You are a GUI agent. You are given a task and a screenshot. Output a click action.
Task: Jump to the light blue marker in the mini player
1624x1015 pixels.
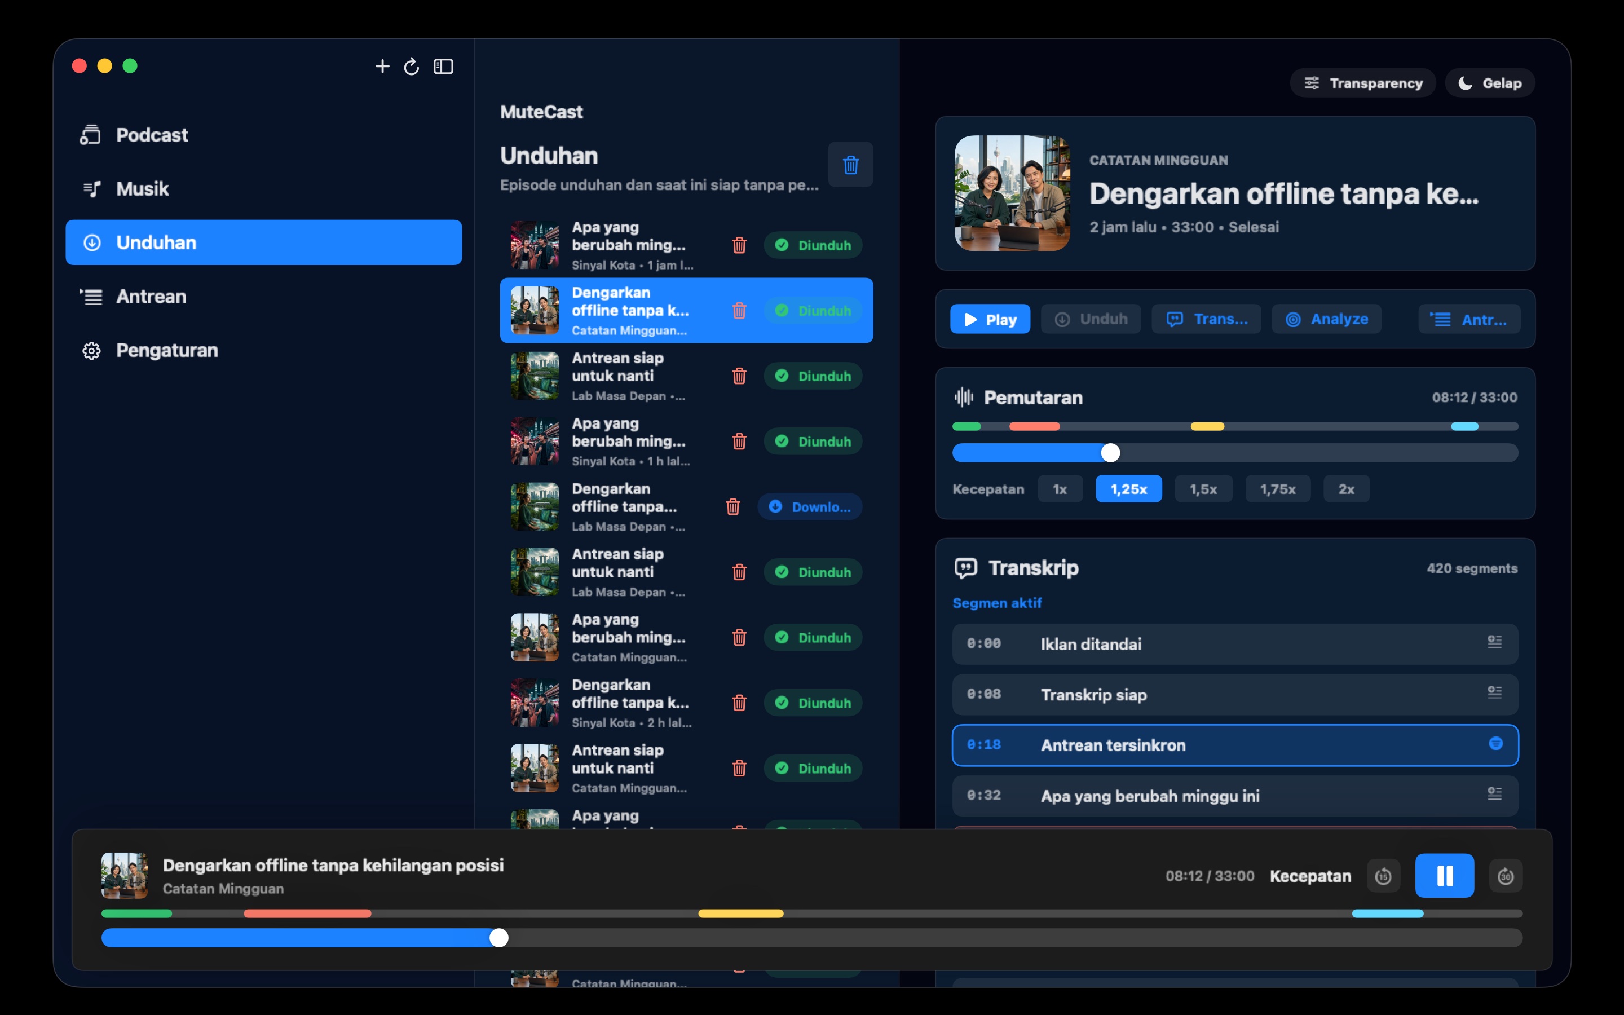click(x=1387, y=913)
